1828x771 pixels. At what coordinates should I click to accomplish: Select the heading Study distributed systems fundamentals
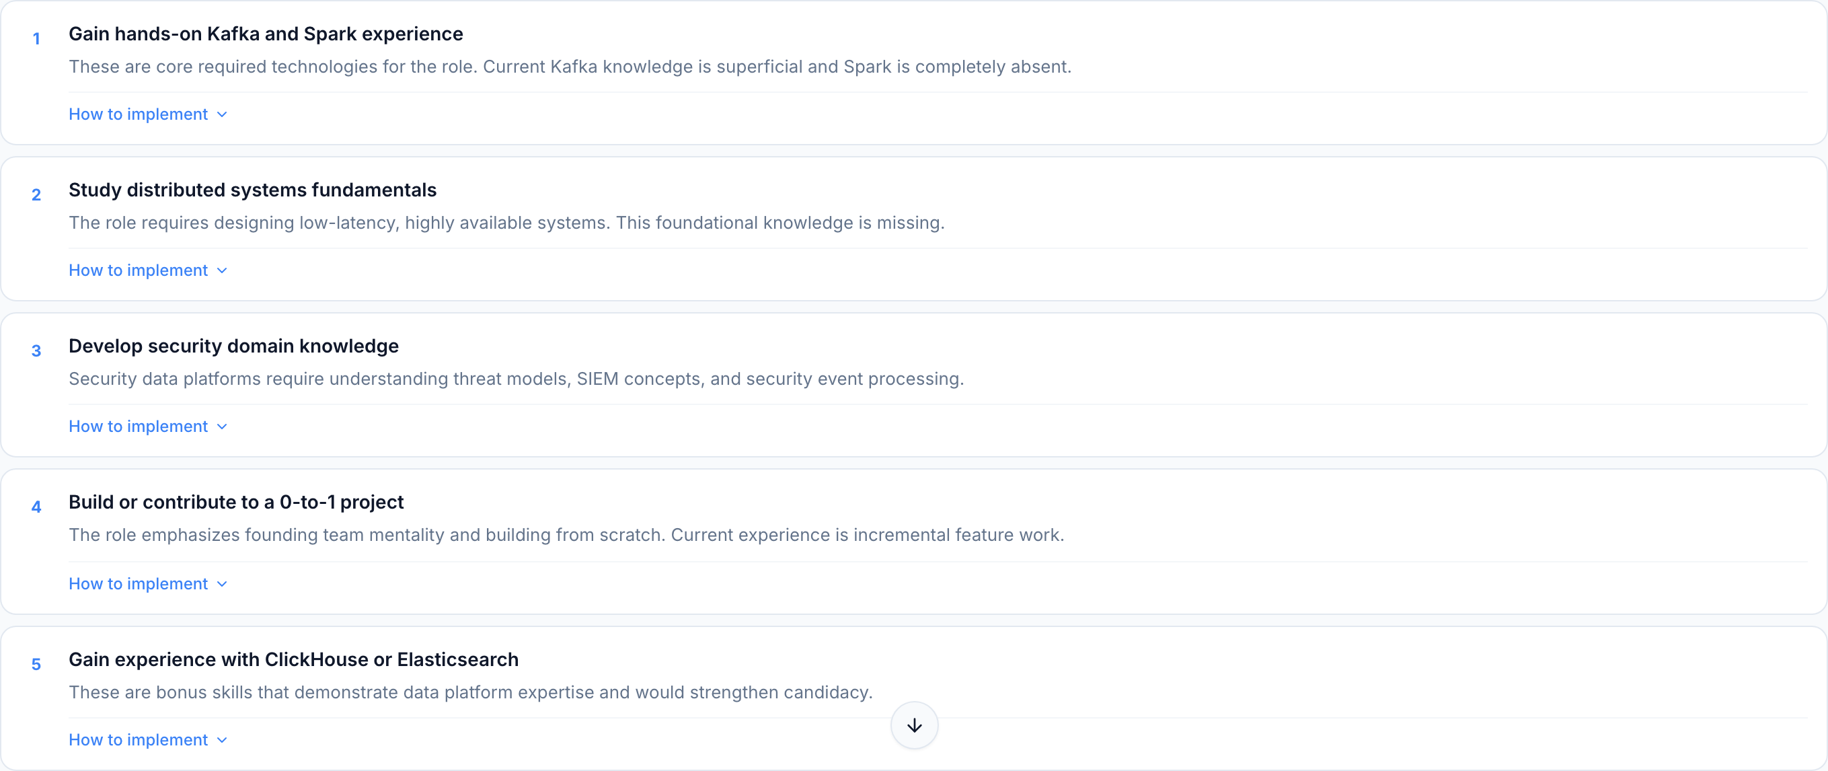[253, 190]
